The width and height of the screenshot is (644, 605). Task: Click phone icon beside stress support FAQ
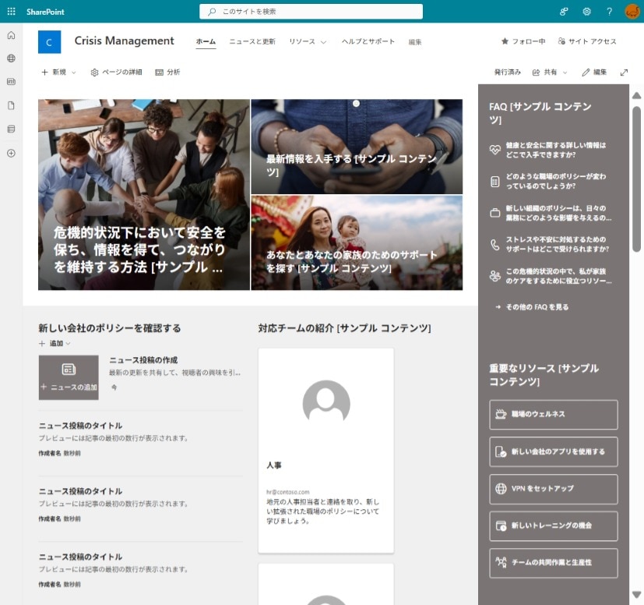(x=495, y=245)
